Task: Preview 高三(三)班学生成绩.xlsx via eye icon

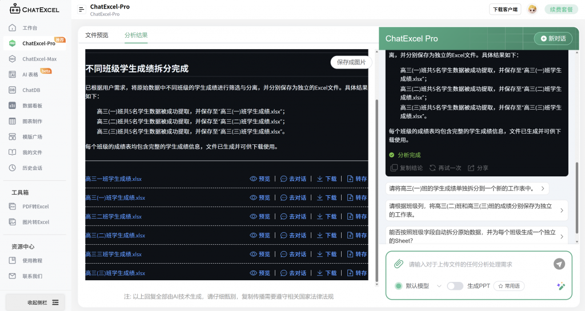Action: coord(253,273)
